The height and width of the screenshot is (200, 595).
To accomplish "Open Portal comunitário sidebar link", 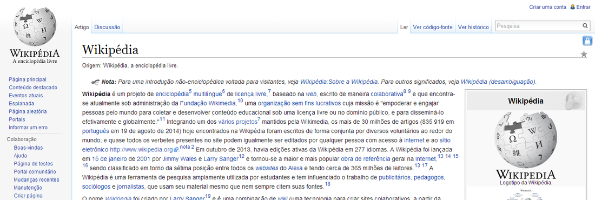I will (35, 171).
